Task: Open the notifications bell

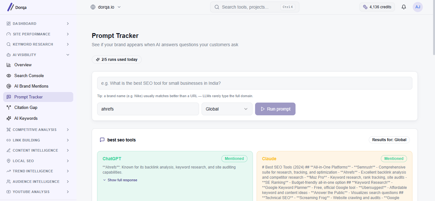Action: pos(404,7)
